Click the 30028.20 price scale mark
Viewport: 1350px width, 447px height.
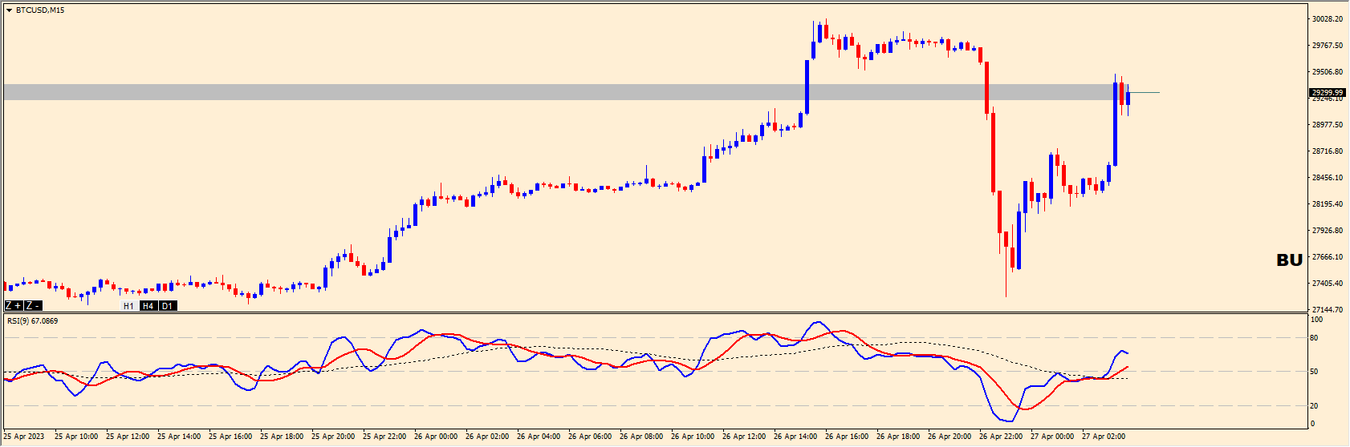[1327, 19]
